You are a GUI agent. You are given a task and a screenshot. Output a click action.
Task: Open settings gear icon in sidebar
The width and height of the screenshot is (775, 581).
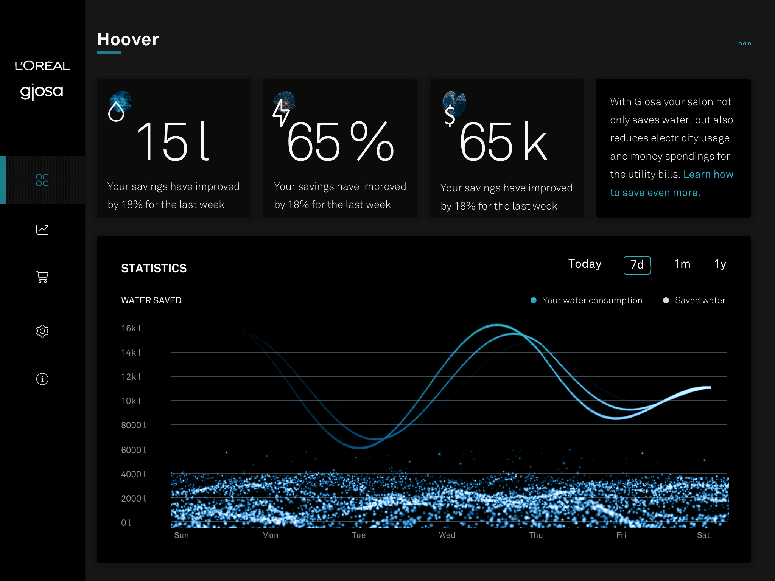pyautogui.click(x=42, y=331)
